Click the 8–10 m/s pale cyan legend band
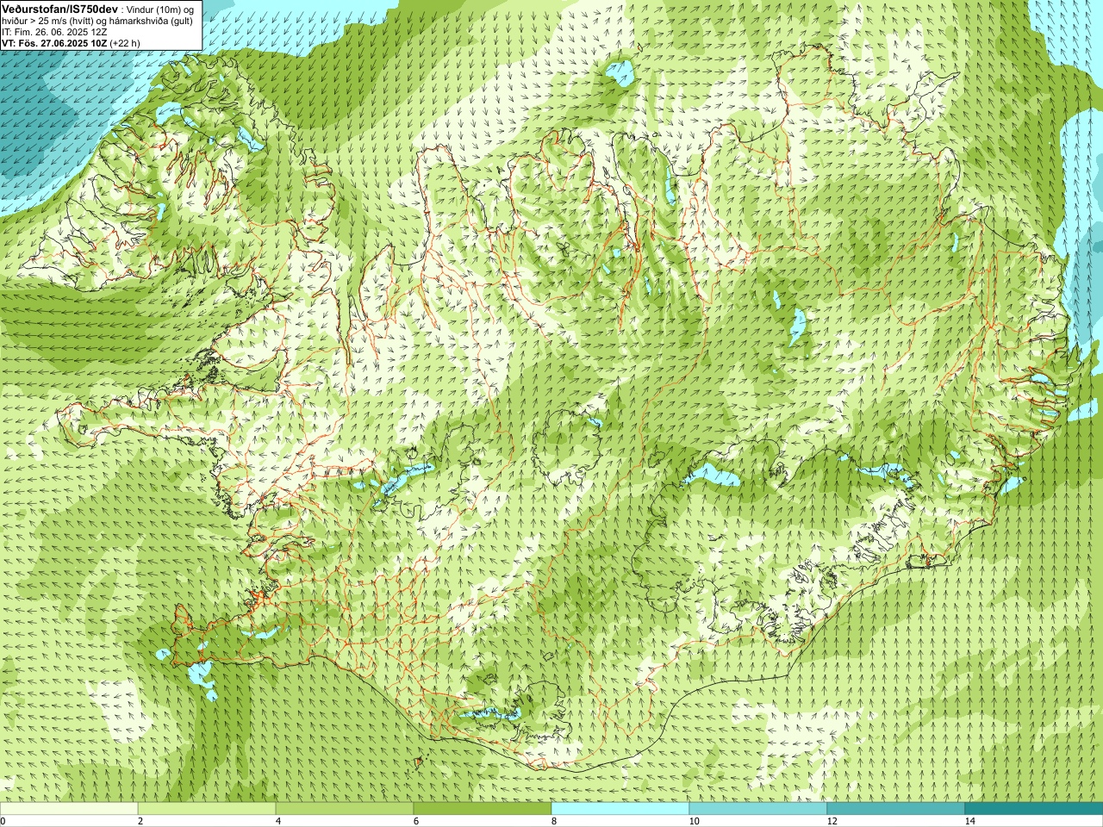 click(620, 809)
